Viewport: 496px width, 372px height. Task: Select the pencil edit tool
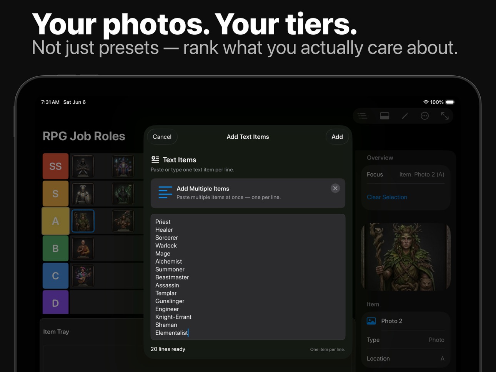coord(405,116)
